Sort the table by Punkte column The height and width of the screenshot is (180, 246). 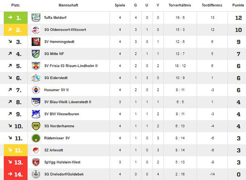click(x=238, y=5)
